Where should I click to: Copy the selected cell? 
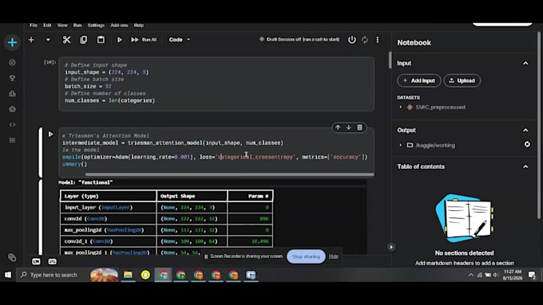point(84,40)
